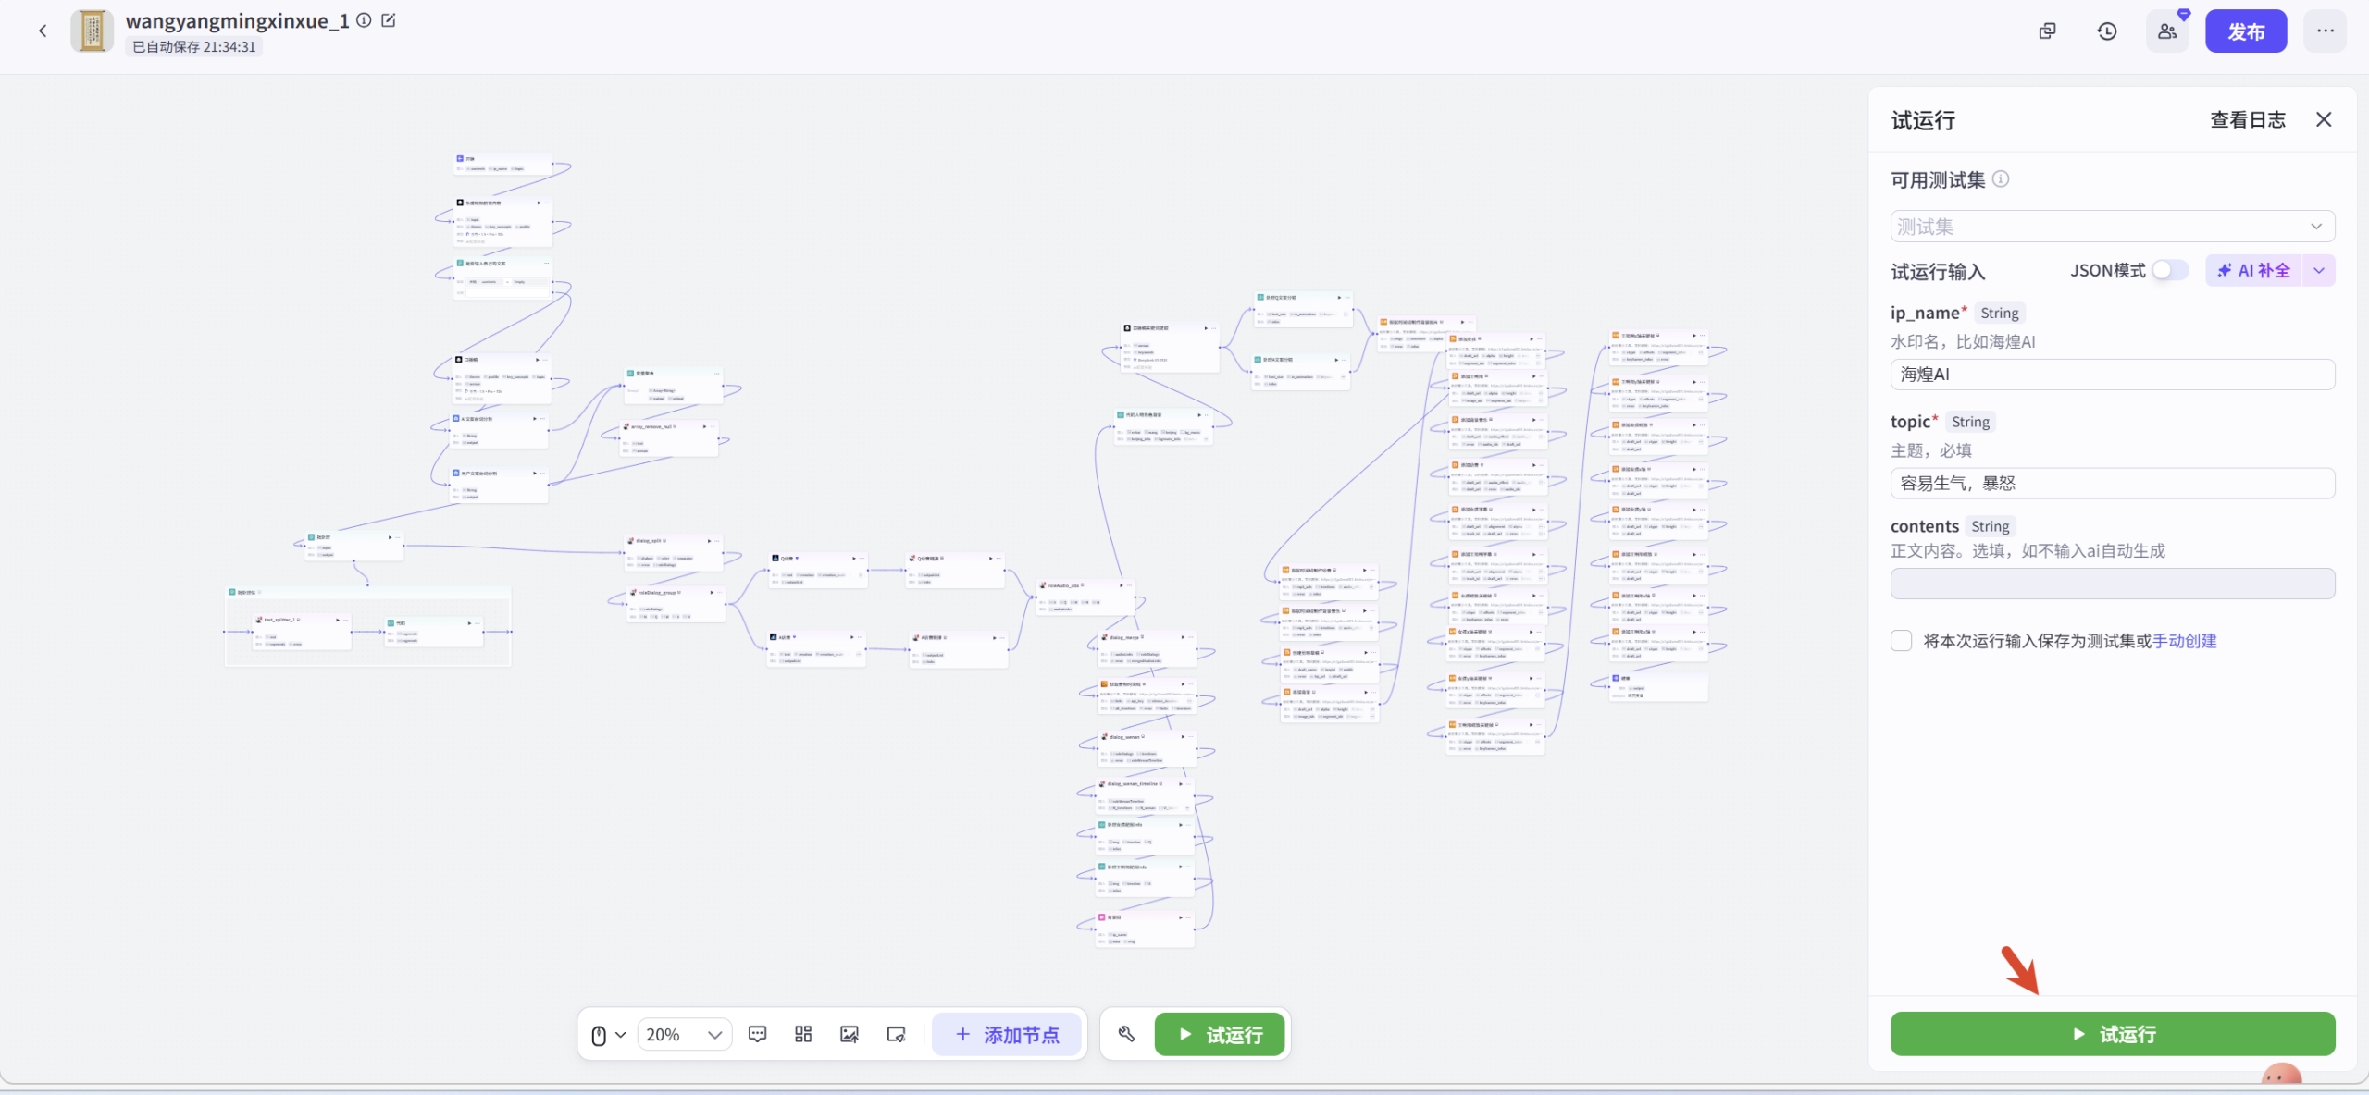Click the 手动创建 link
The image size is (2369, 1095).
(x=2184, y=641)
